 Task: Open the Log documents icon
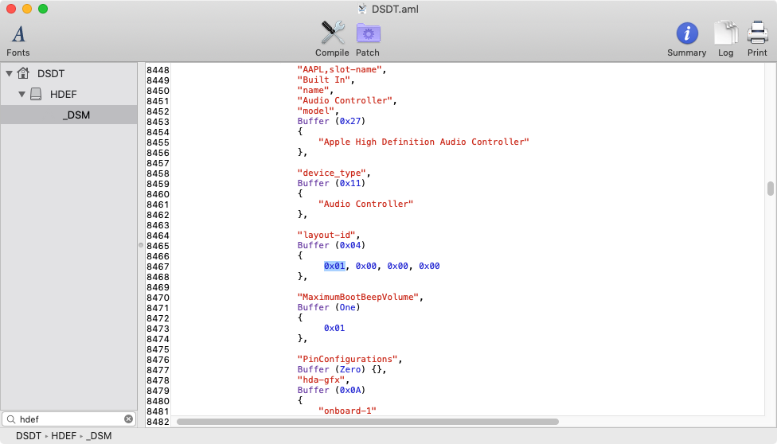725,33
